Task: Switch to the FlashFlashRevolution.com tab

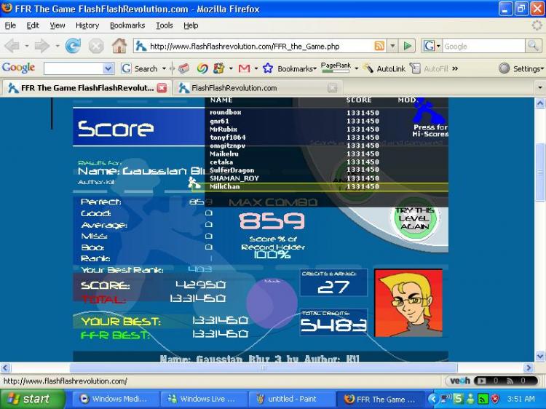Action: point(258,88)
